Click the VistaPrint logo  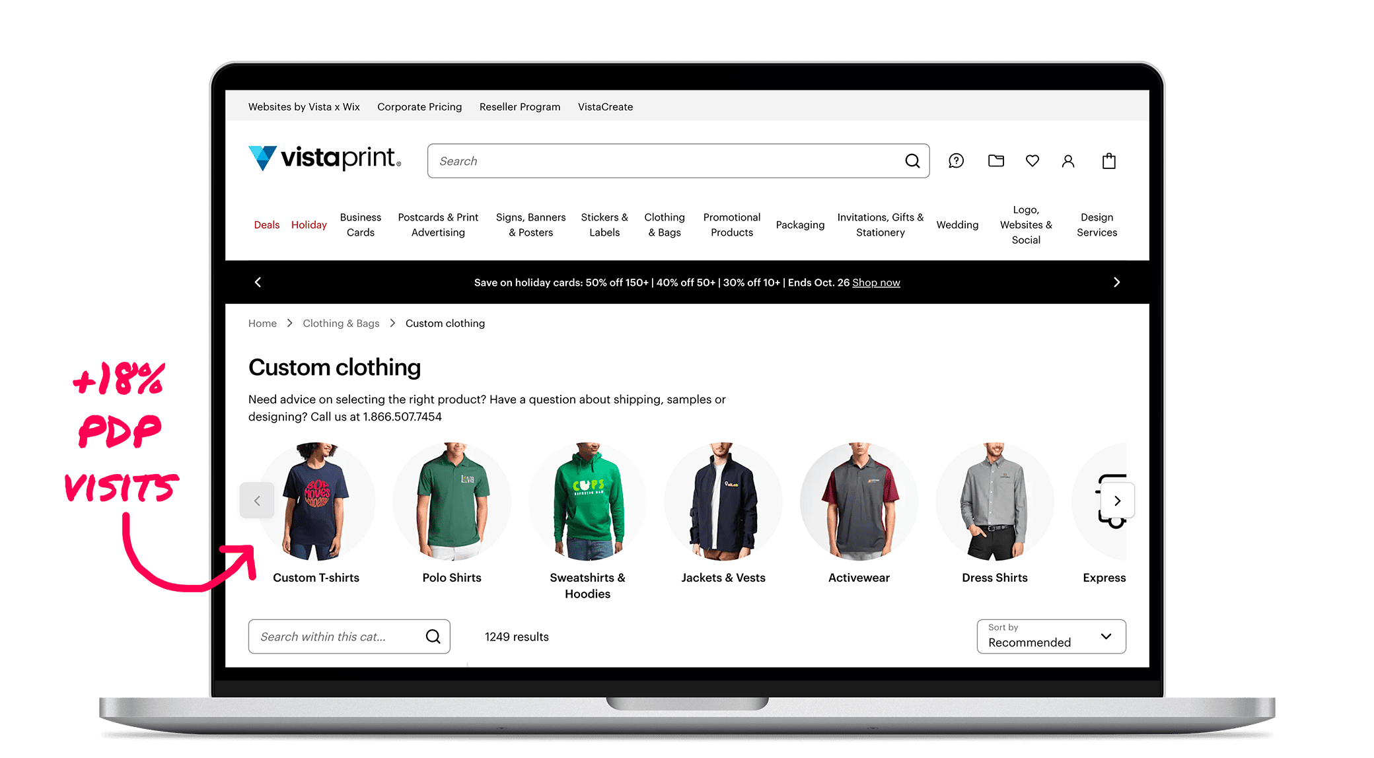click(x=324, y=158)
